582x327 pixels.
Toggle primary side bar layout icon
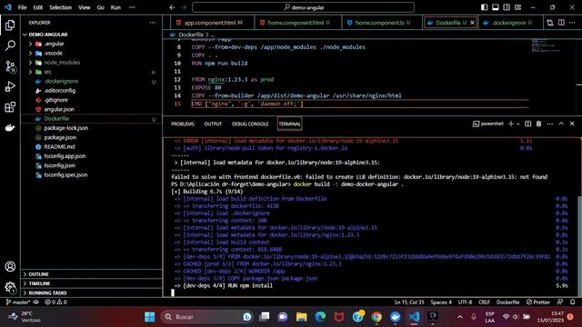(x=484, y=7)
